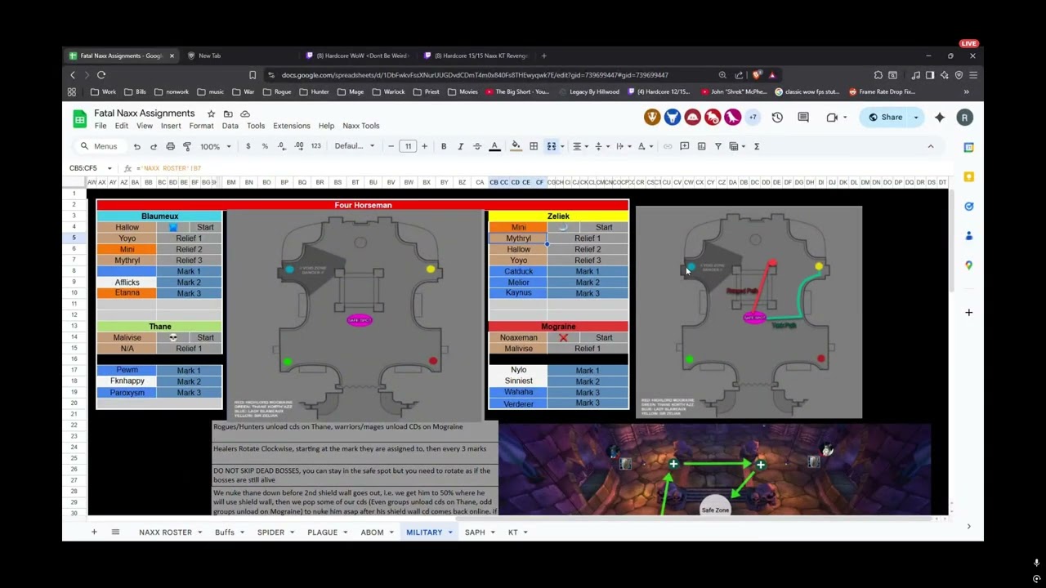
Task: Open the Tasks side panel icon
Action: pyautogui.click(x=968, y=207)
